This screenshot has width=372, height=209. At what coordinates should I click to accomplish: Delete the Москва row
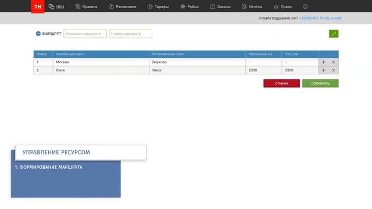[x=333, y=62]
